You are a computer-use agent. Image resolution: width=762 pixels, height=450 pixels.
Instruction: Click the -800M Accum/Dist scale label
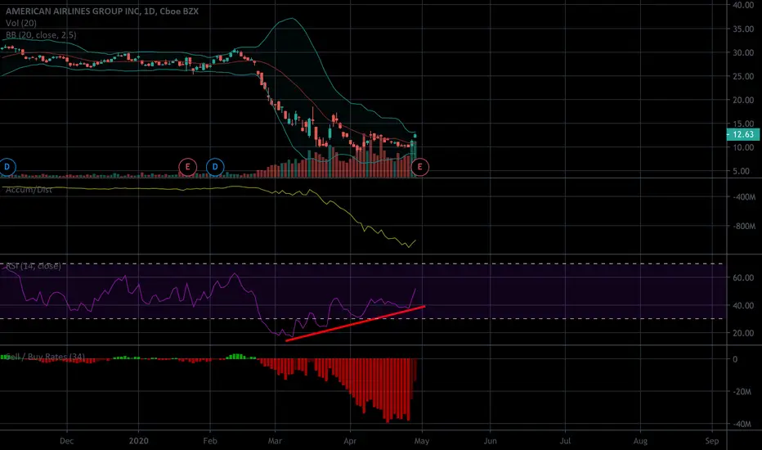[745, 226]
